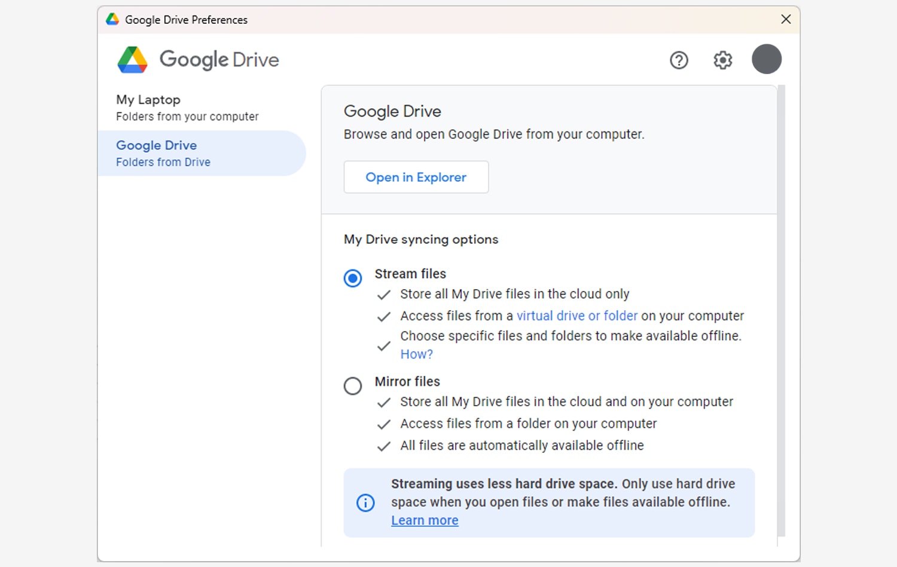Open the virtual drive or folder link
Viewport: 897px width, 567px height.
tap(576, 315)
